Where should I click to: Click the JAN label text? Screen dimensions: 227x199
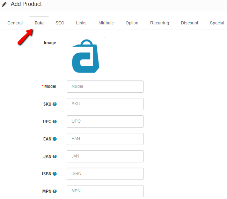47,156
